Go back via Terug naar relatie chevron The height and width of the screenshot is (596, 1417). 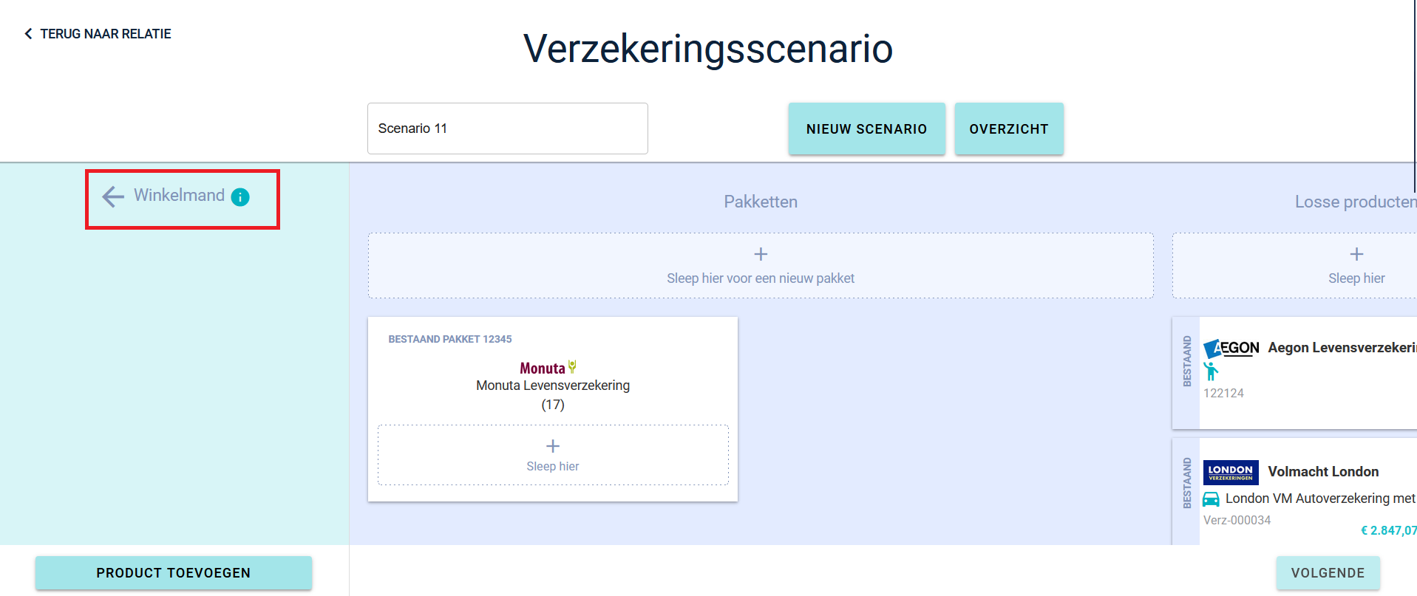[x=28, y=34]
